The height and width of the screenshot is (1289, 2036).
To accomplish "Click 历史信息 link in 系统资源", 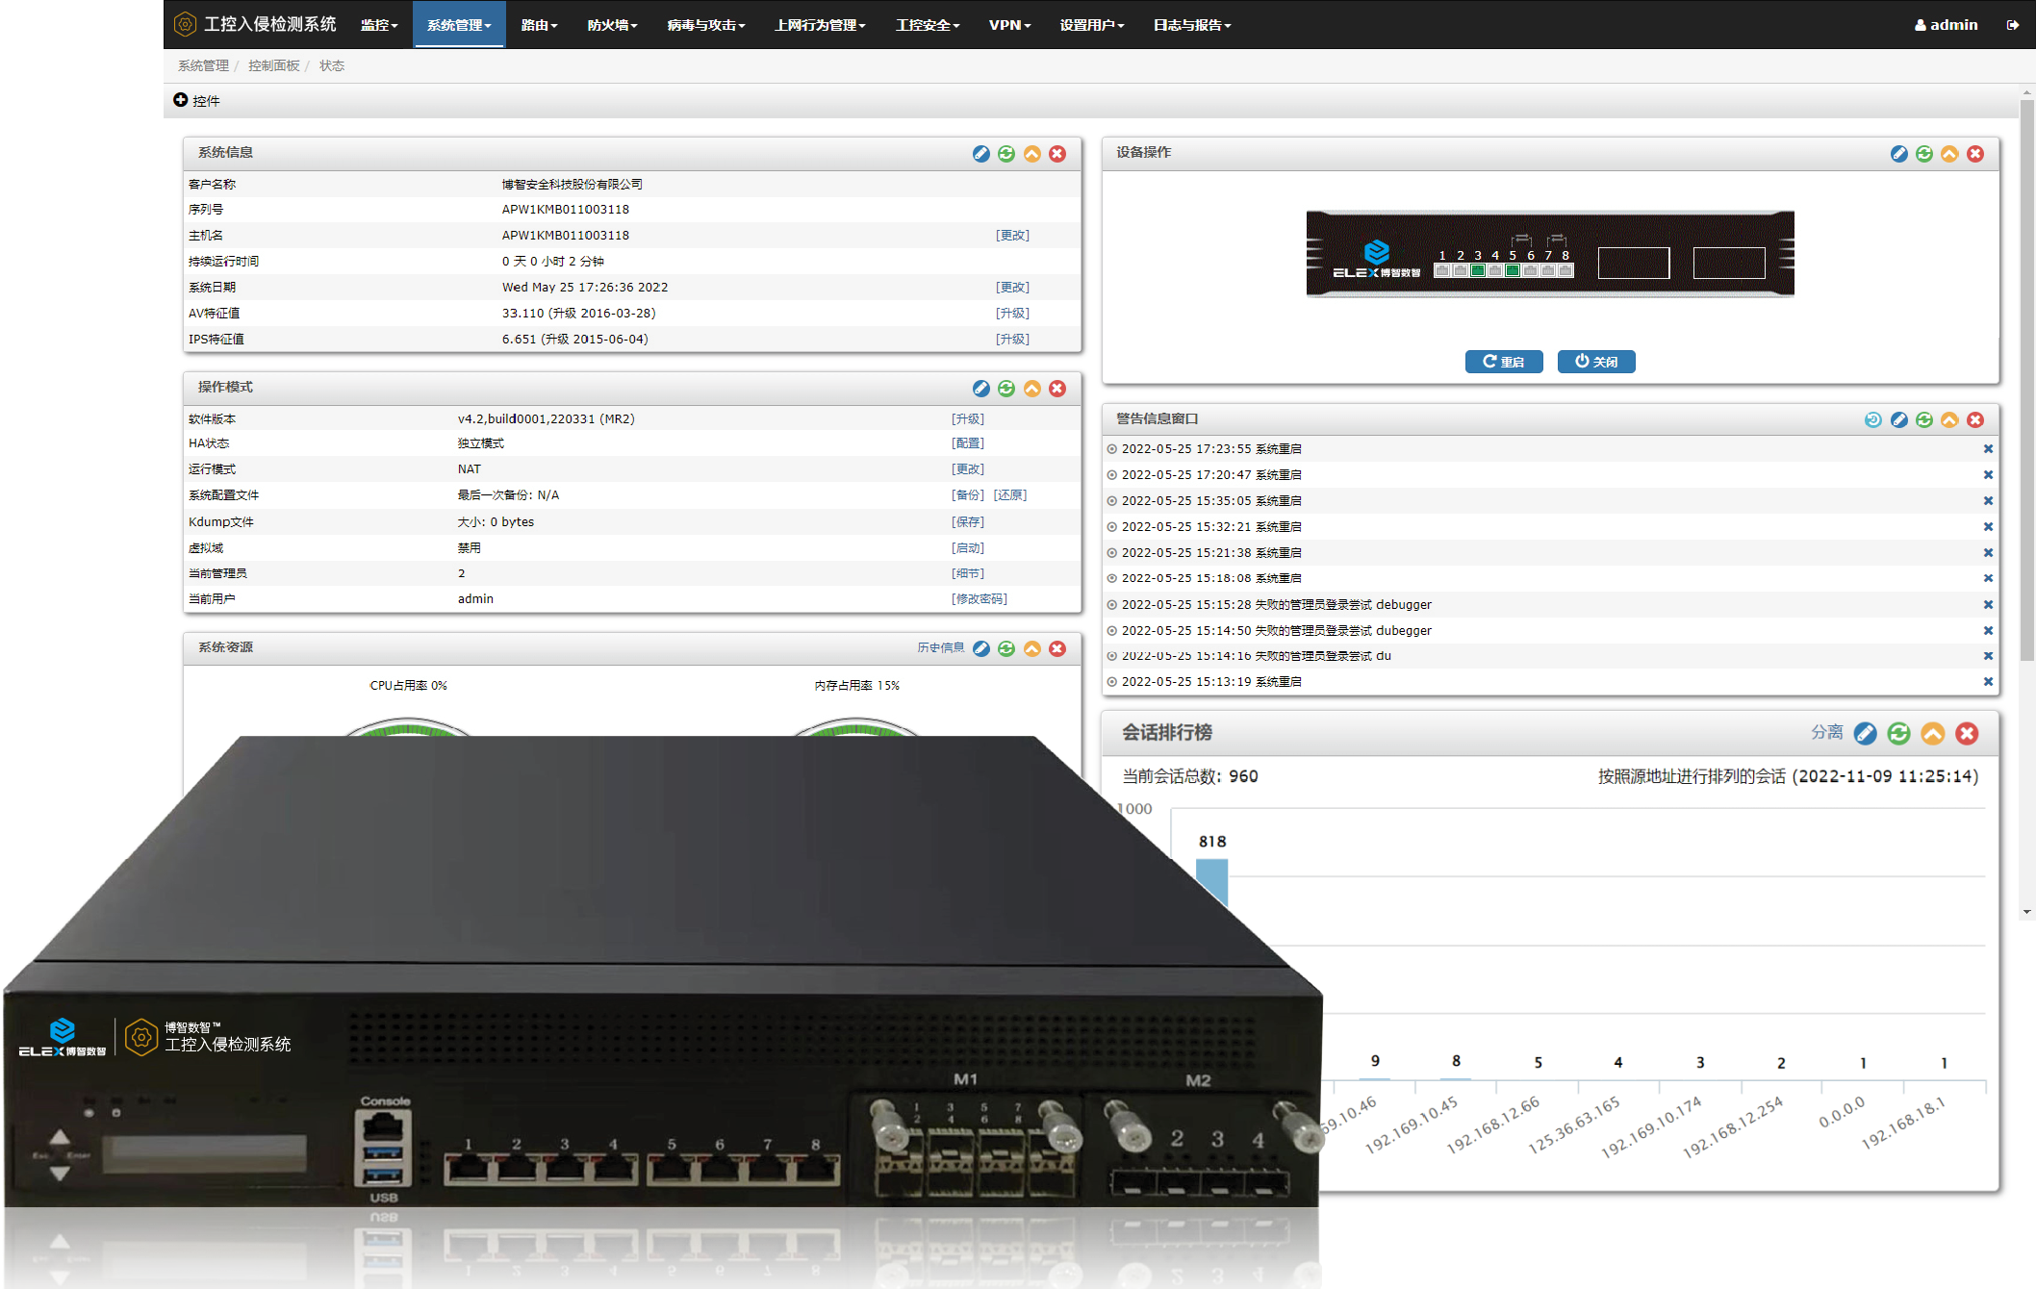I will 940,648.
